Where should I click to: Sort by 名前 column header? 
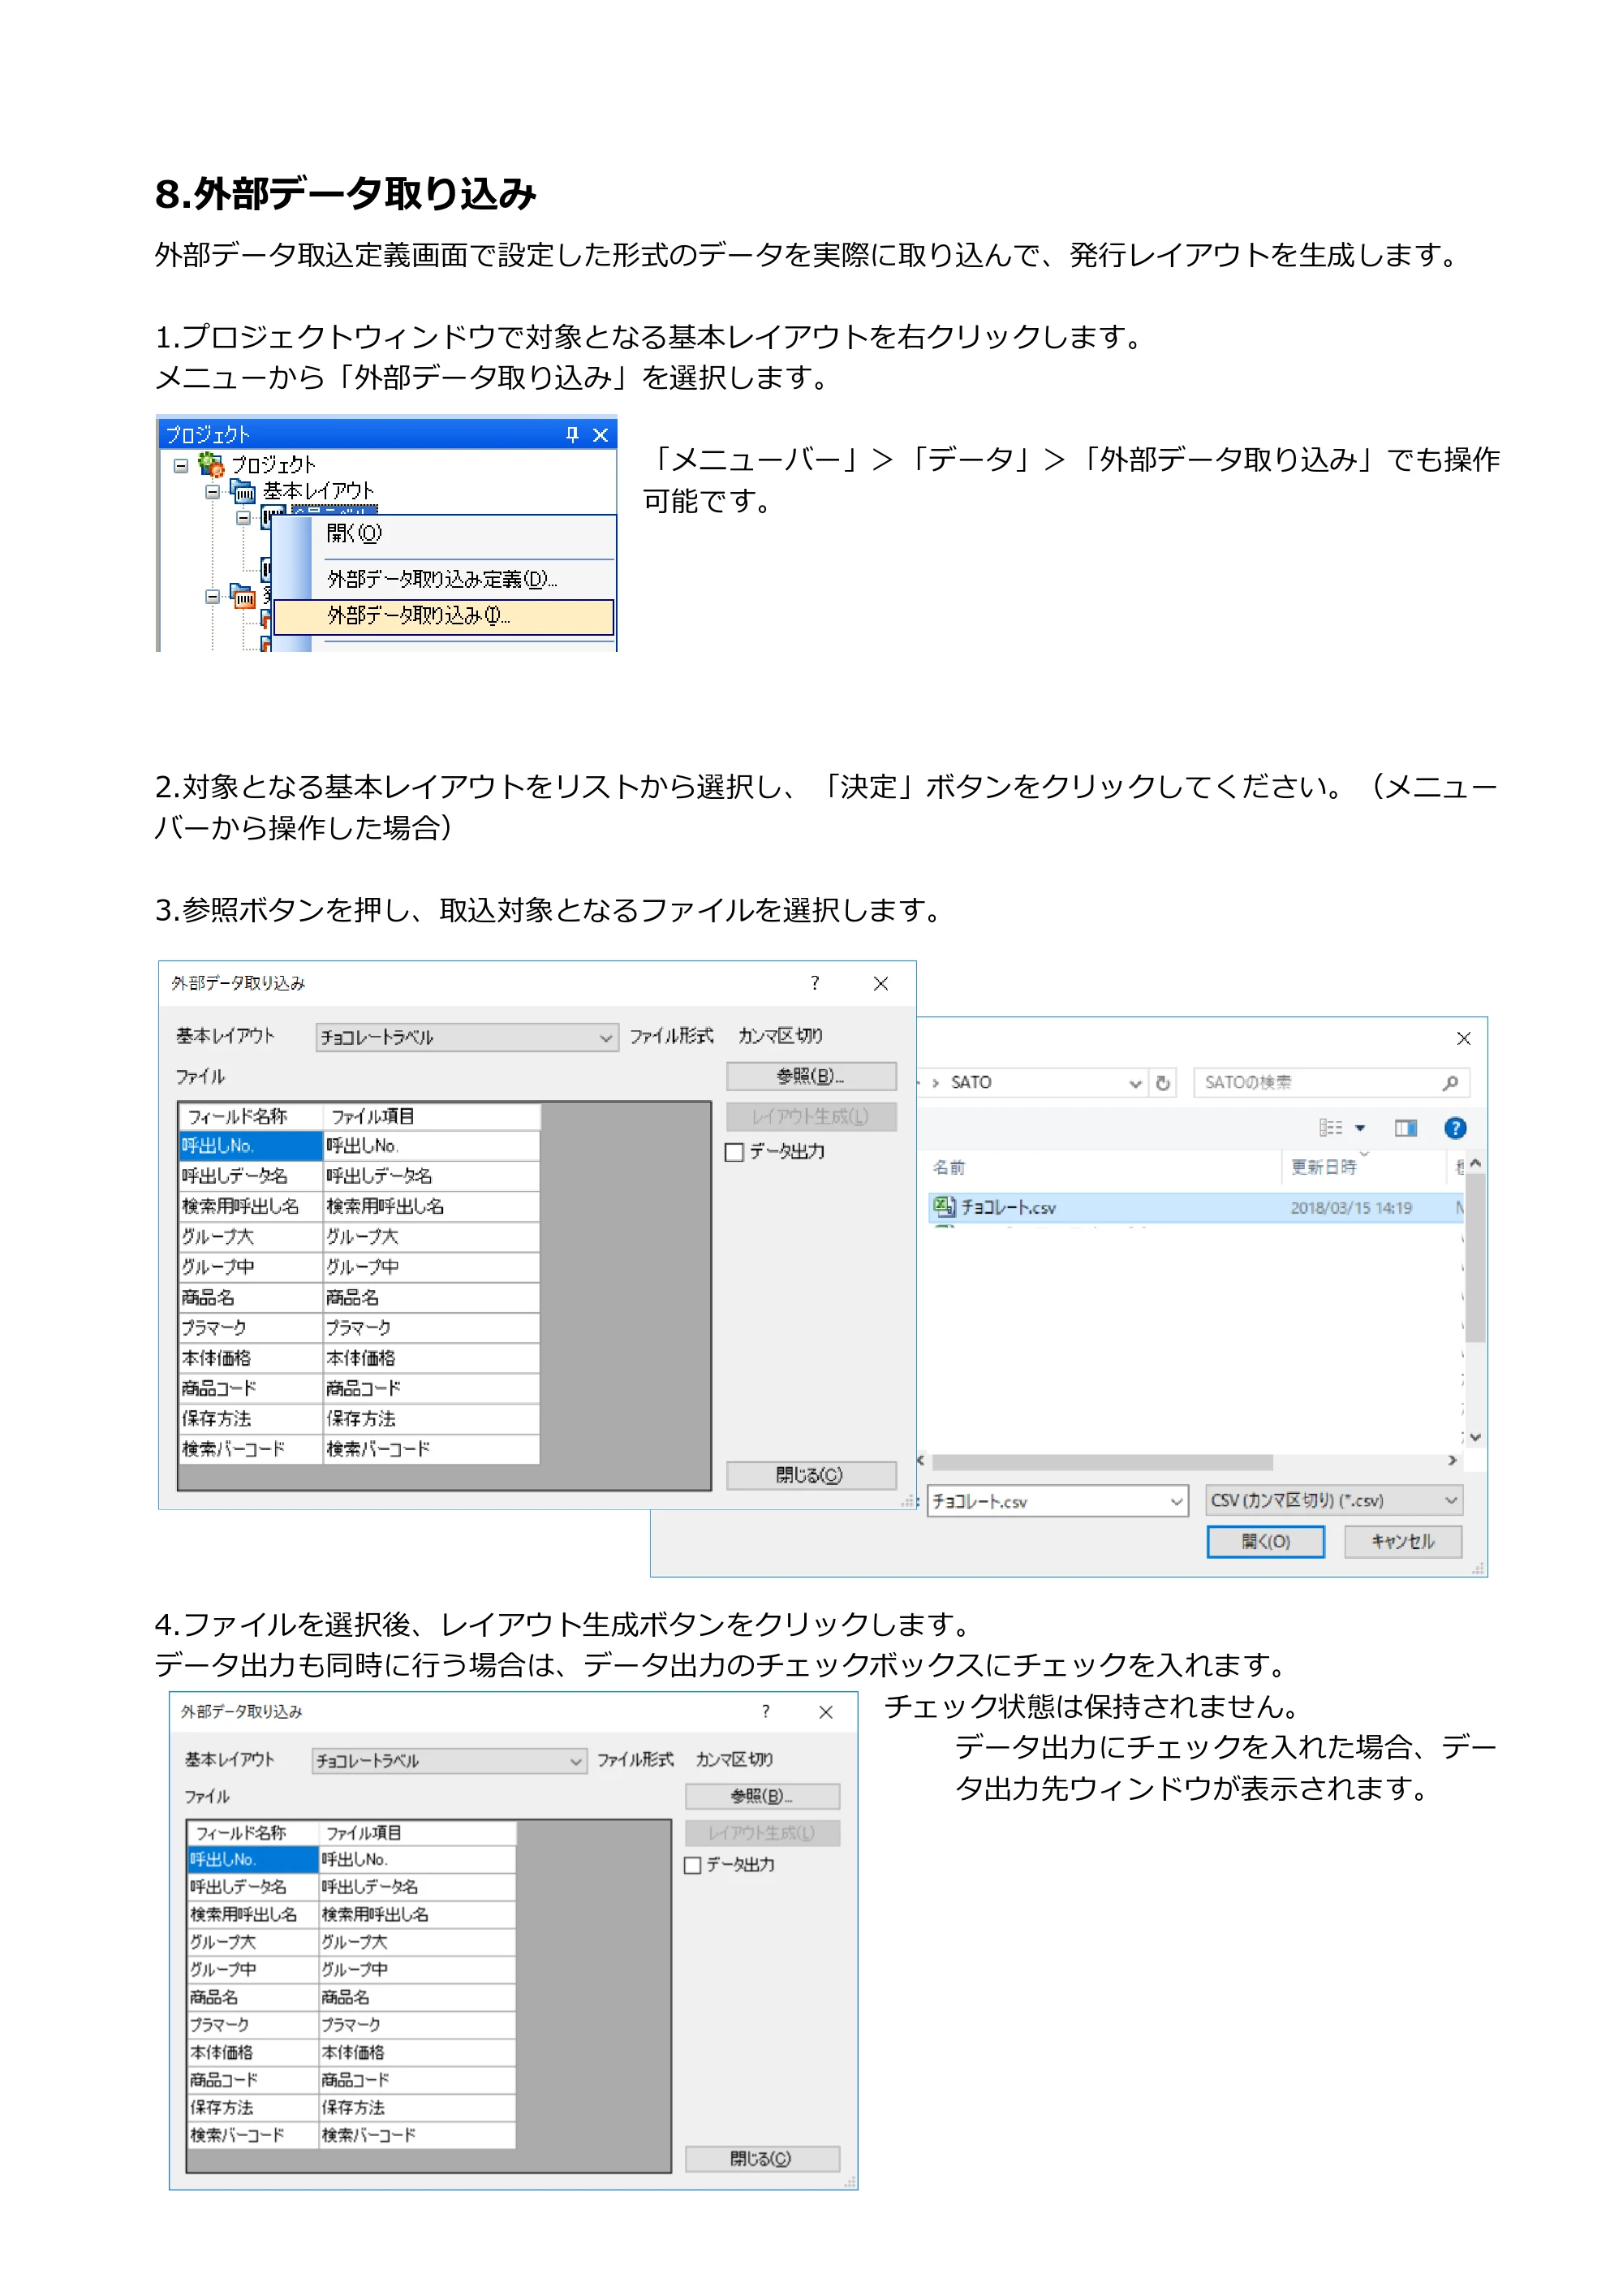point(949,1167)
